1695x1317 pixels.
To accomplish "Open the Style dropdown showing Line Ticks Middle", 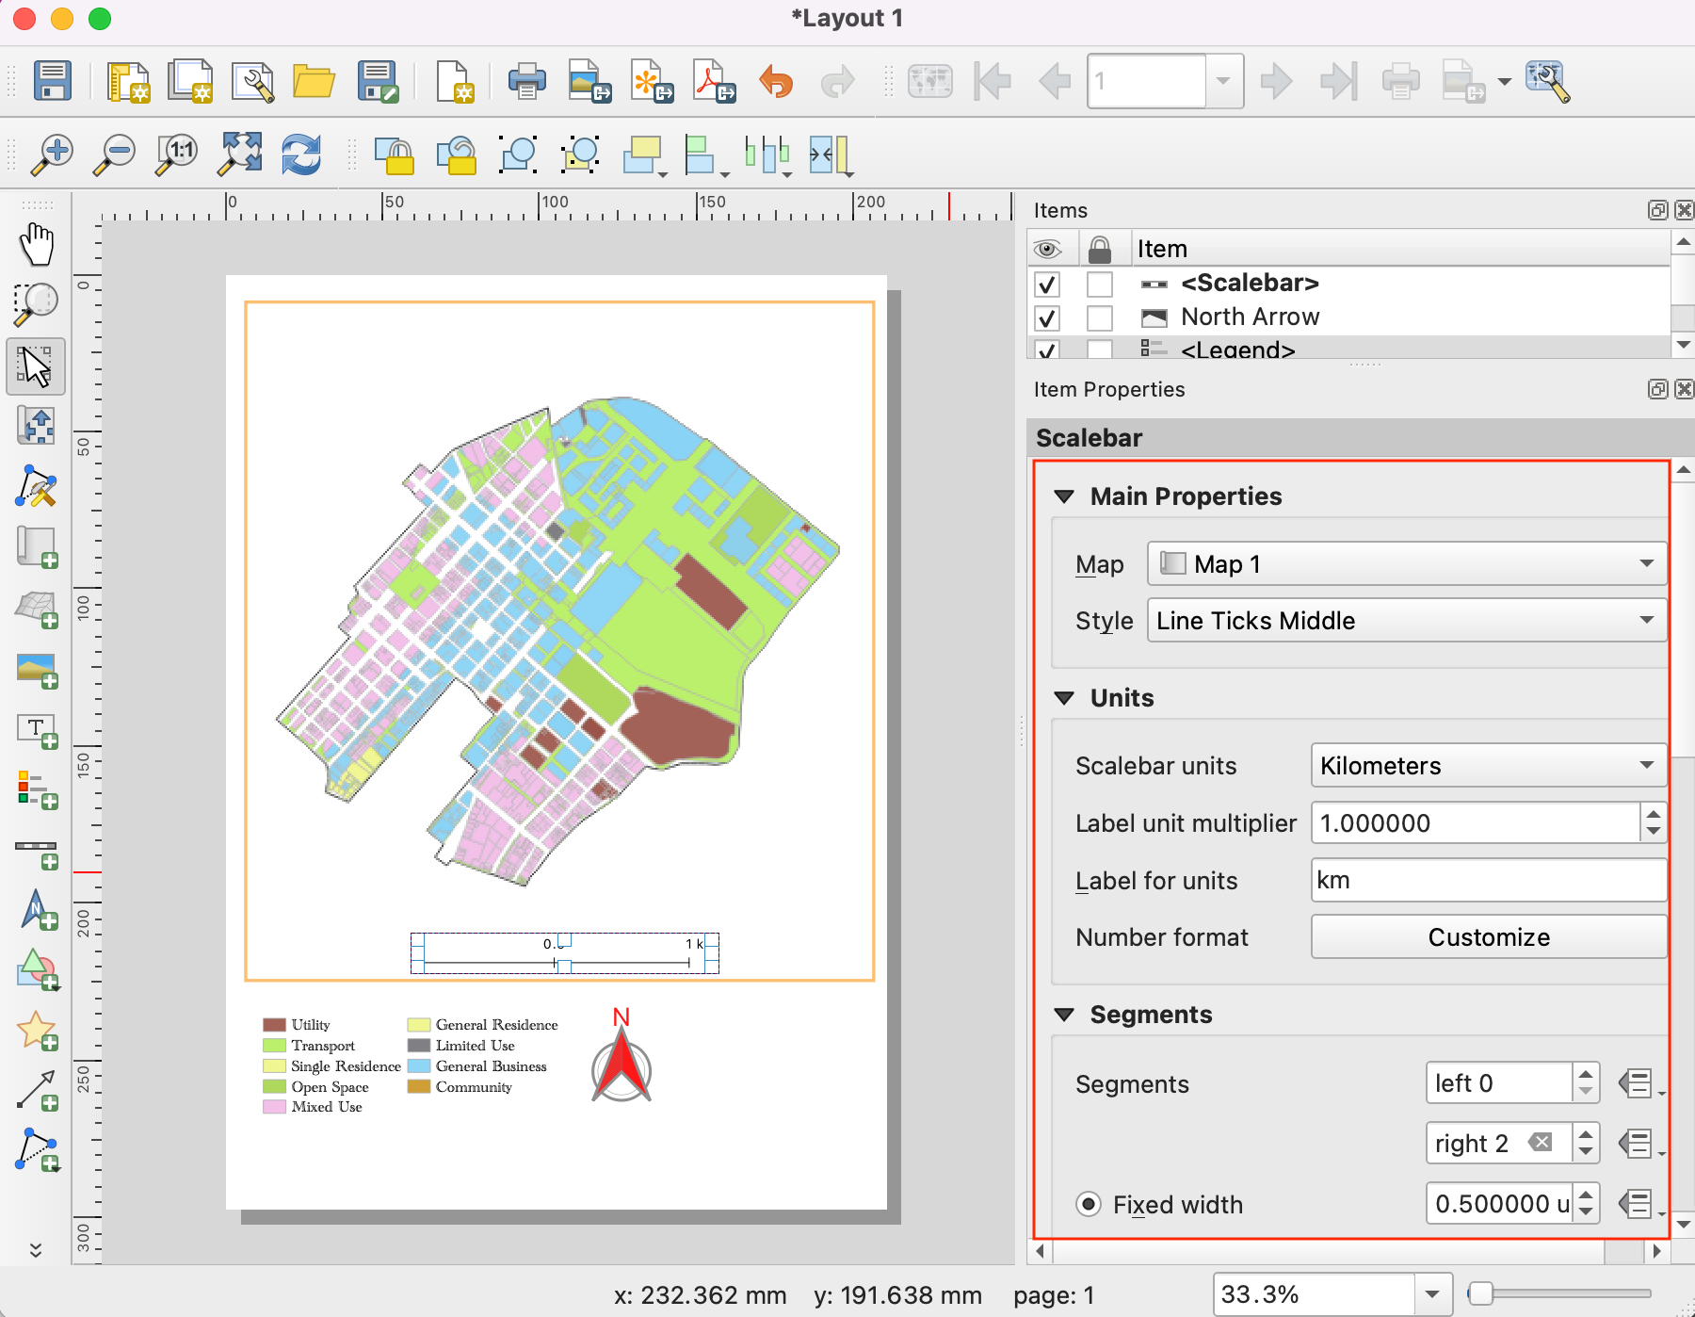I will [1406, 621].
